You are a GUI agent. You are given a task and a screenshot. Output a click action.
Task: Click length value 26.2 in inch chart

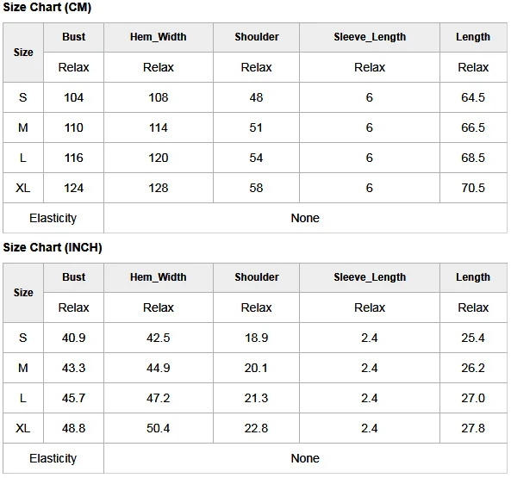point(473,368)
